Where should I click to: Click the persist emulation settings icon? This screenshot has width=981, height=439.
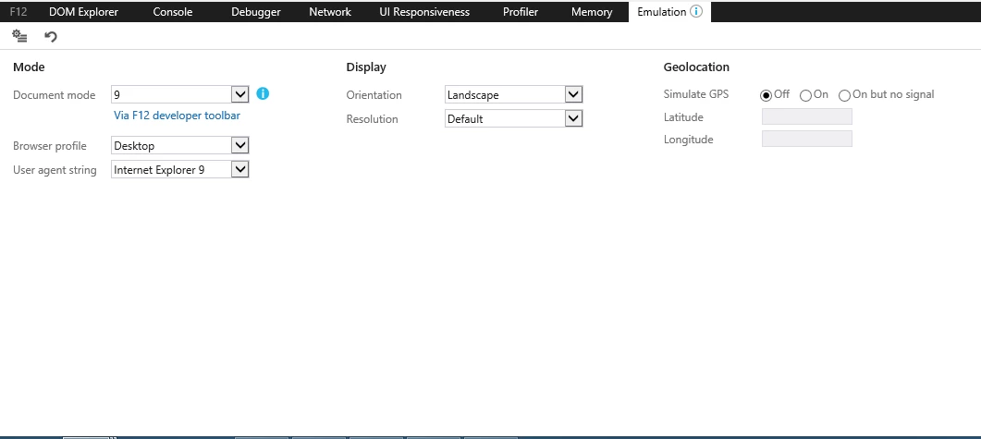(x=19, y=36)
